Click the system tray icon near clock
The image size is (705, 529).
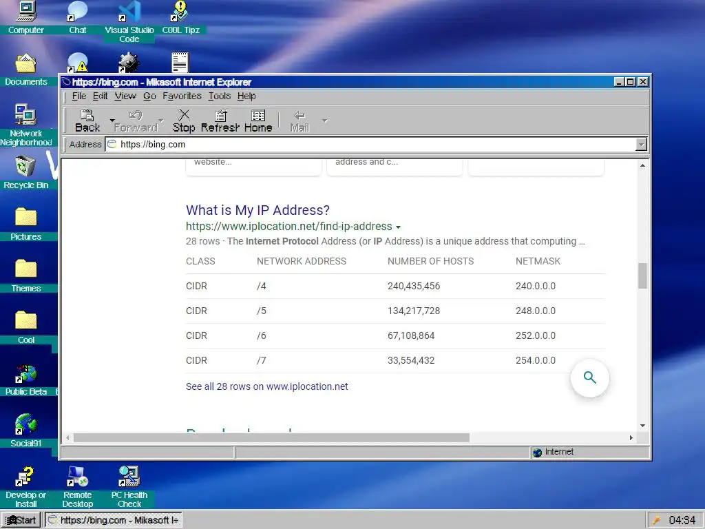656,521
